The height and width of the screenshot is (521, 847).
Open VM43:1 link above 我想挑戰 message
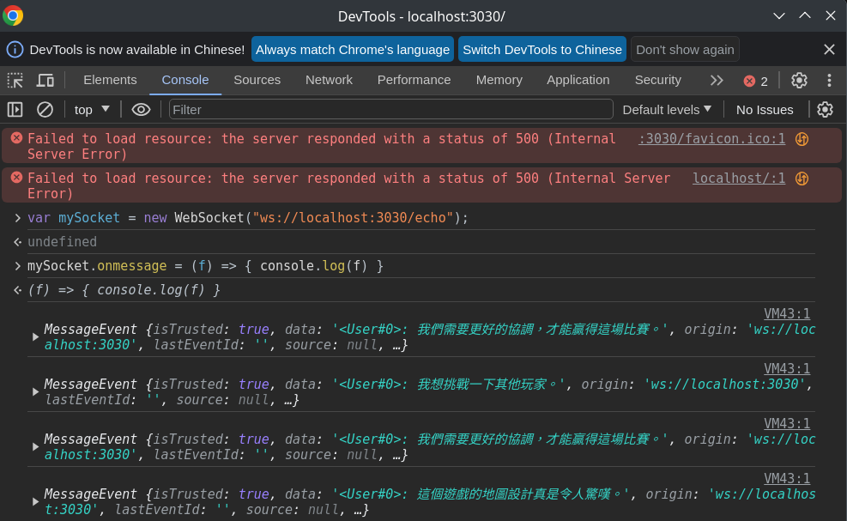(x=787, y=369)
